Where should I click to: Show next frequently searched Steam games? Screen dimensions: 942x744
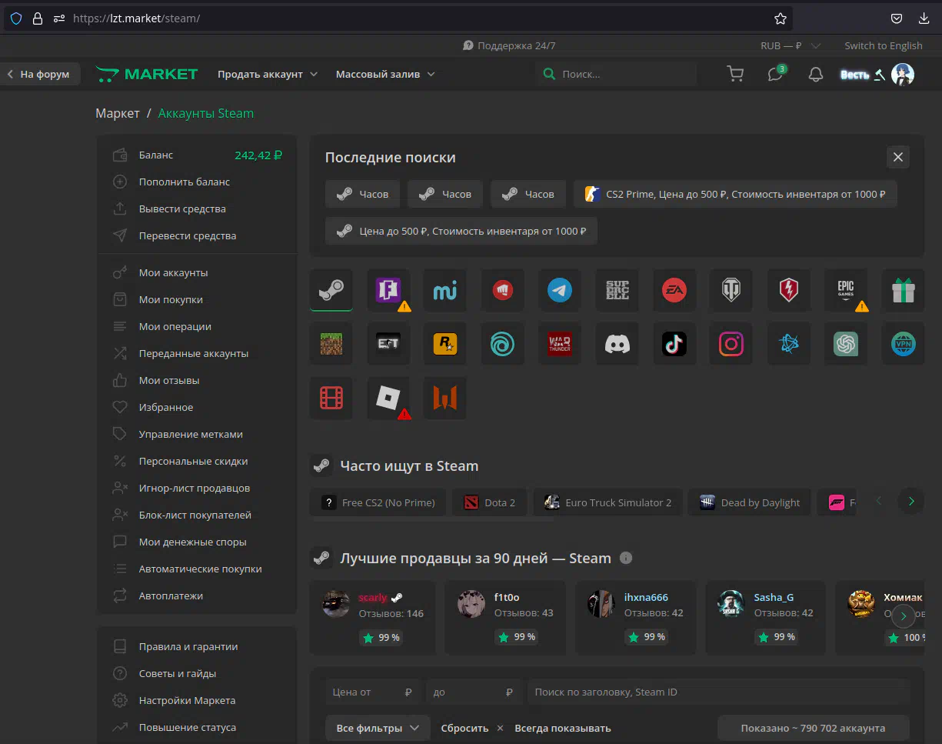(911, 502)
